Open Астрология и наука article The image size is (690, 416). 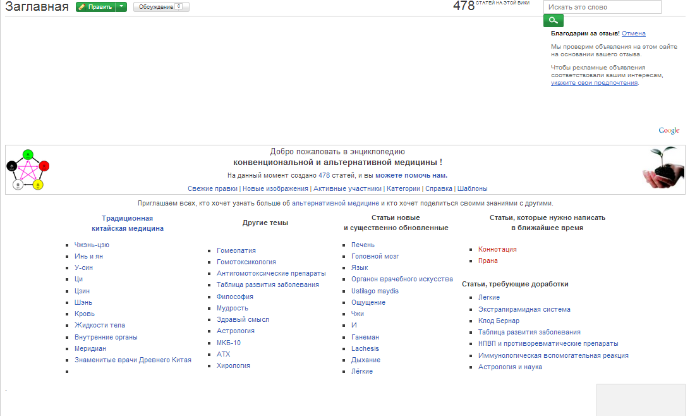[x=510, y=367]
